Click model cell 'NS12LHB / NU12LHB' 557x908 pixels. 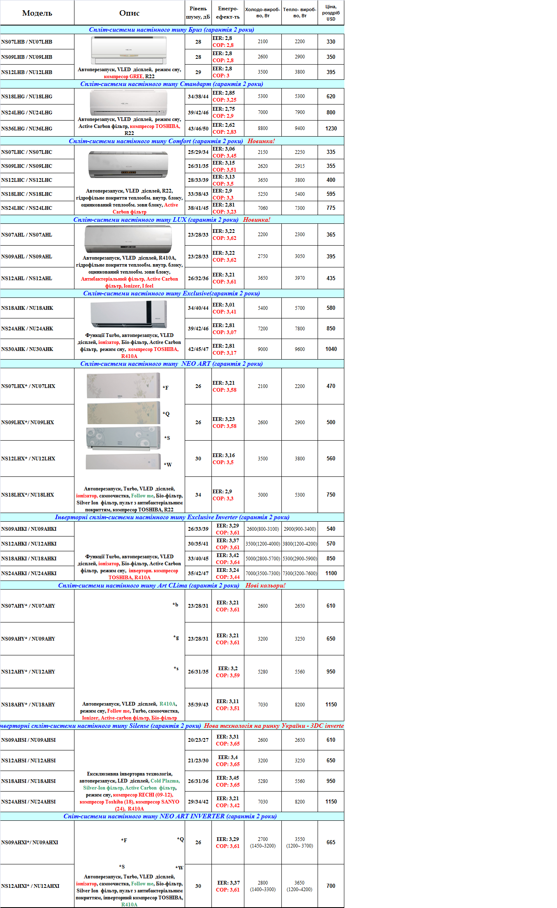[37, 72]
